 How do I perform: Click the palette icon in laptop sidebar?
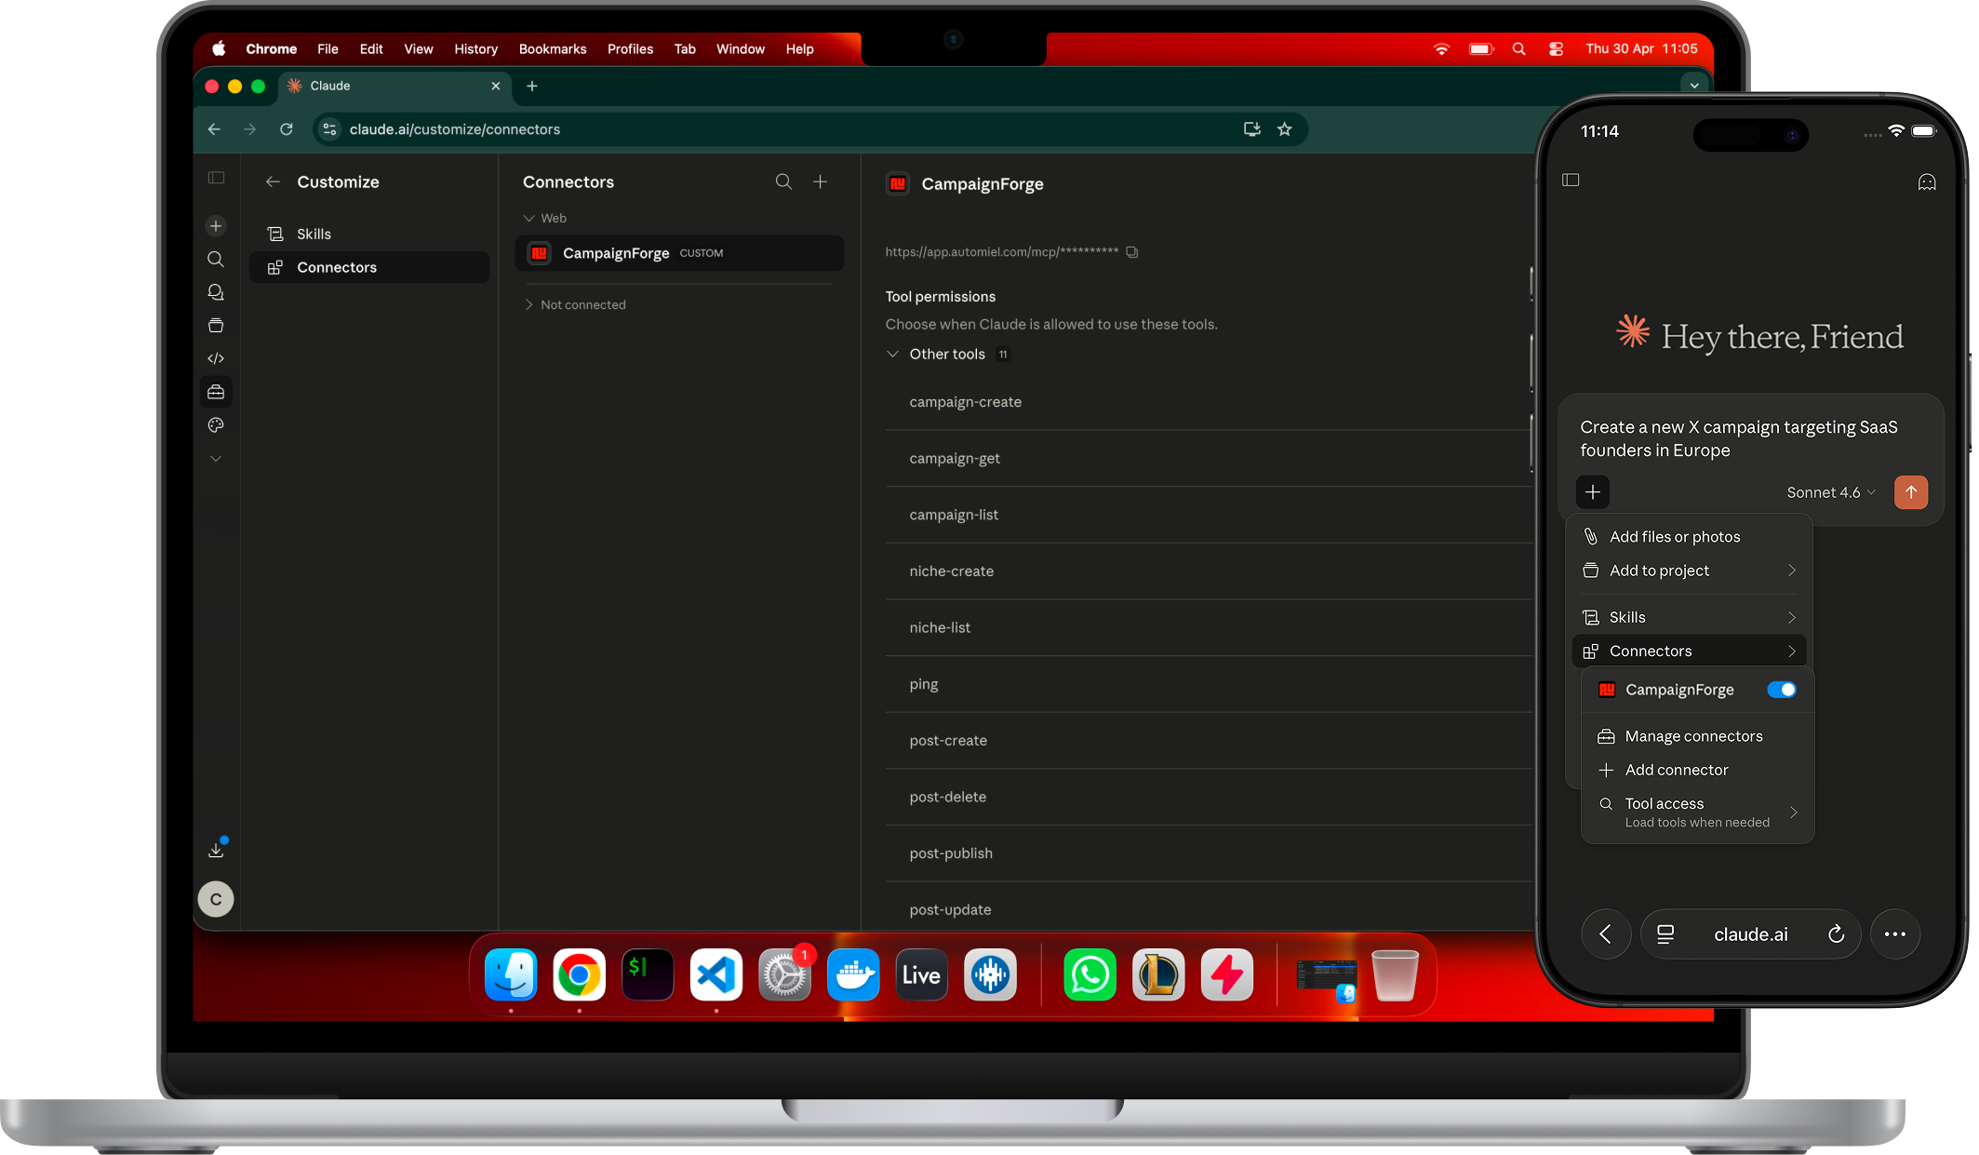[216, 425]
